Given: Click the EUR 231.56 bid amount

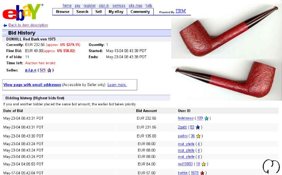Looking at the screenshot, I should click(146, 127).
